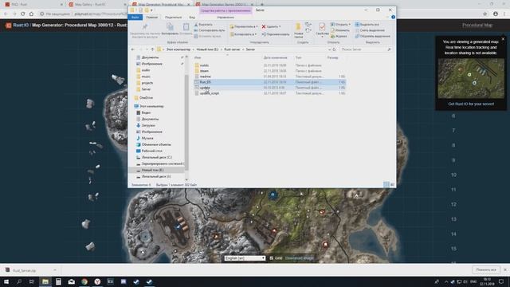
Task: Open the Windows Start menu
Action: click(x=6, y=281)
